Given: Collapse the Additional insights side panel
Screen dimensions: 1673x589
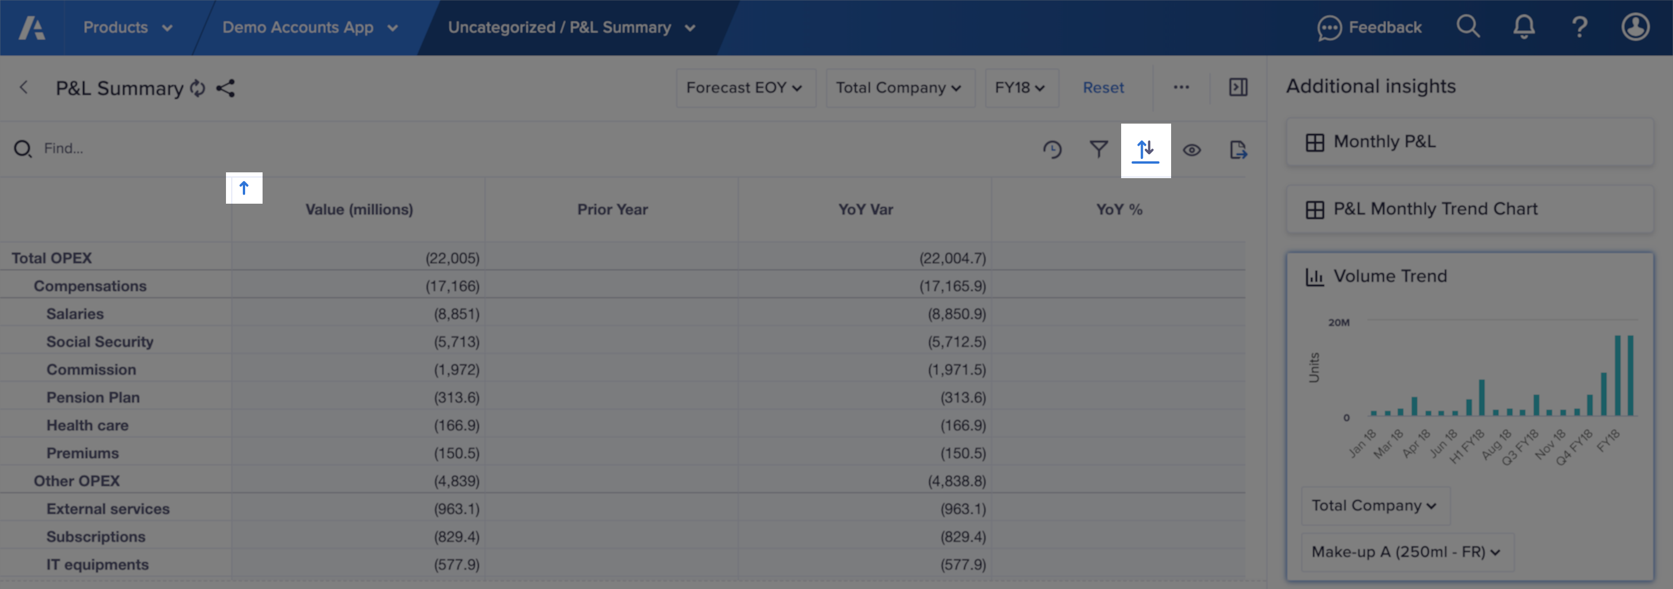Looking at the screenshot, I should tap(1238, 88).
